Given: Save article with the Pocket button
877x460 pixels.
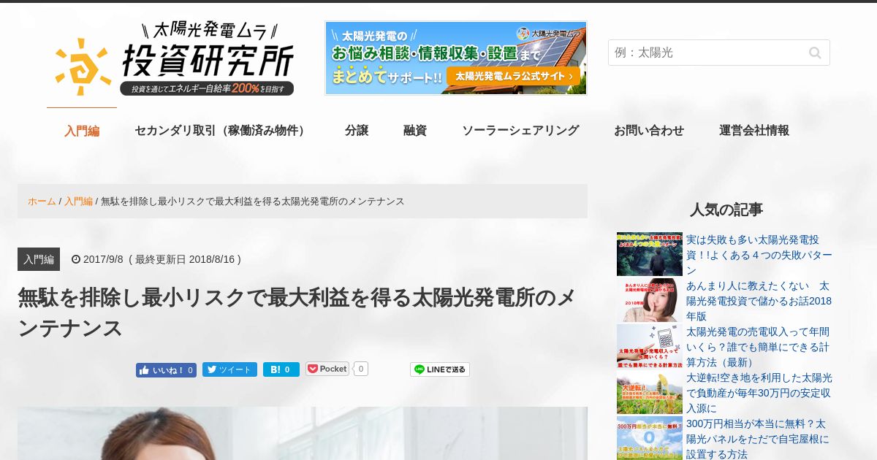Looking at the screenshot, I should pos(327,369).
